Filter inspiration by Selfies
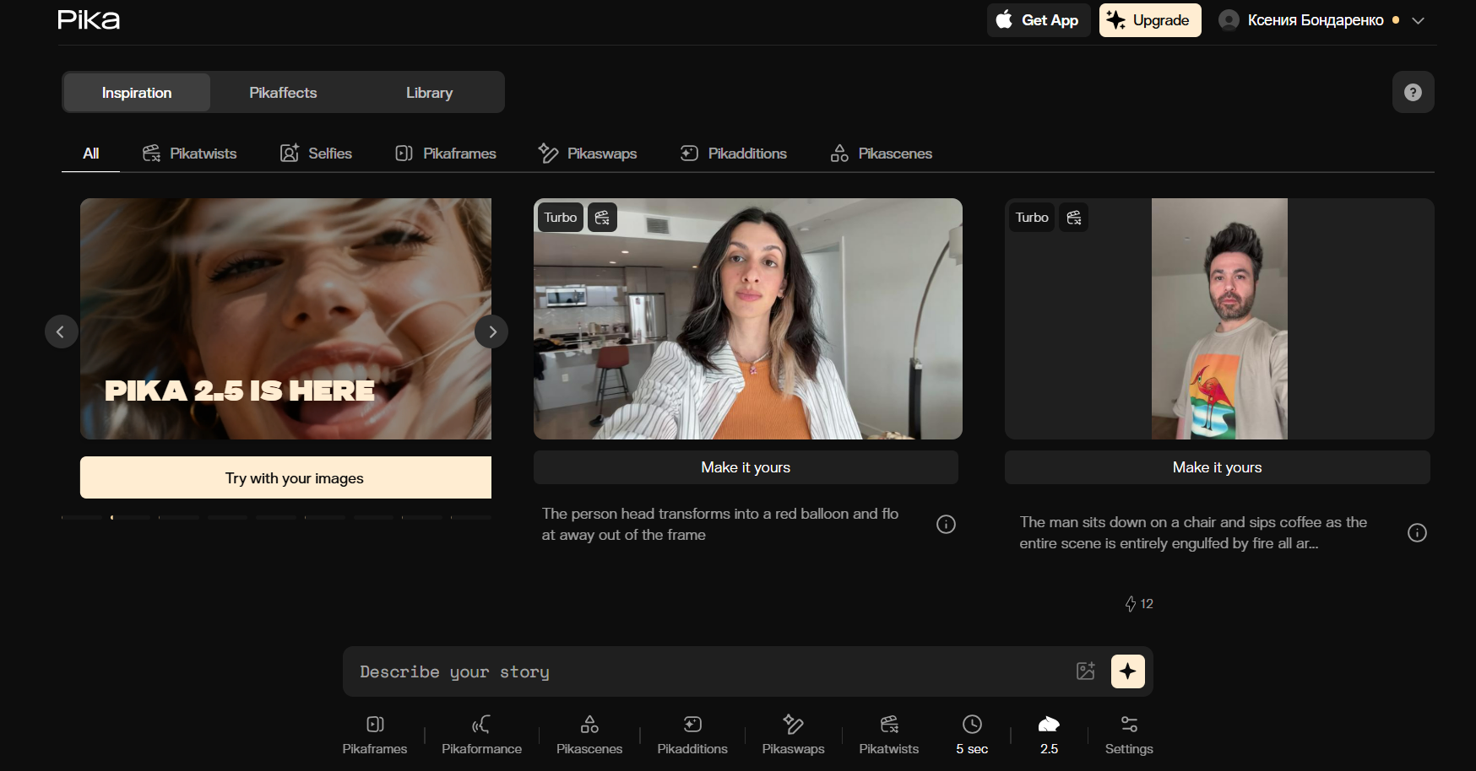Screen dimensions: 1476x771 pyautogui.click(x=317, y=154)
